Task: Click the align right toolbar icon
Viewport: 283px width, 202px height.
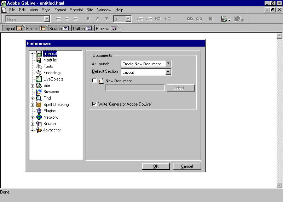Action: coord(75,19)
